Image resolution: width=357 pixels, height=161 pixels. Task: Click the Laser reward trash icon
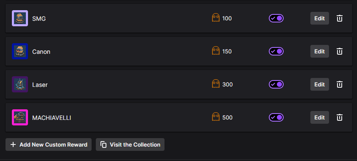click(x=340, y=84)
